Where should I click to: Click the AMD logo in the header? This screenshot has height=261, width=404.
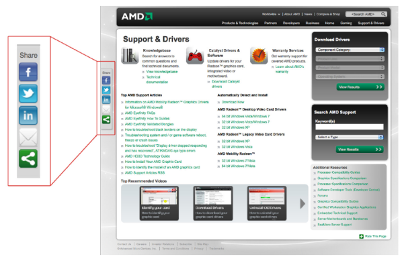pyautogui.click(x=137, y=17)
